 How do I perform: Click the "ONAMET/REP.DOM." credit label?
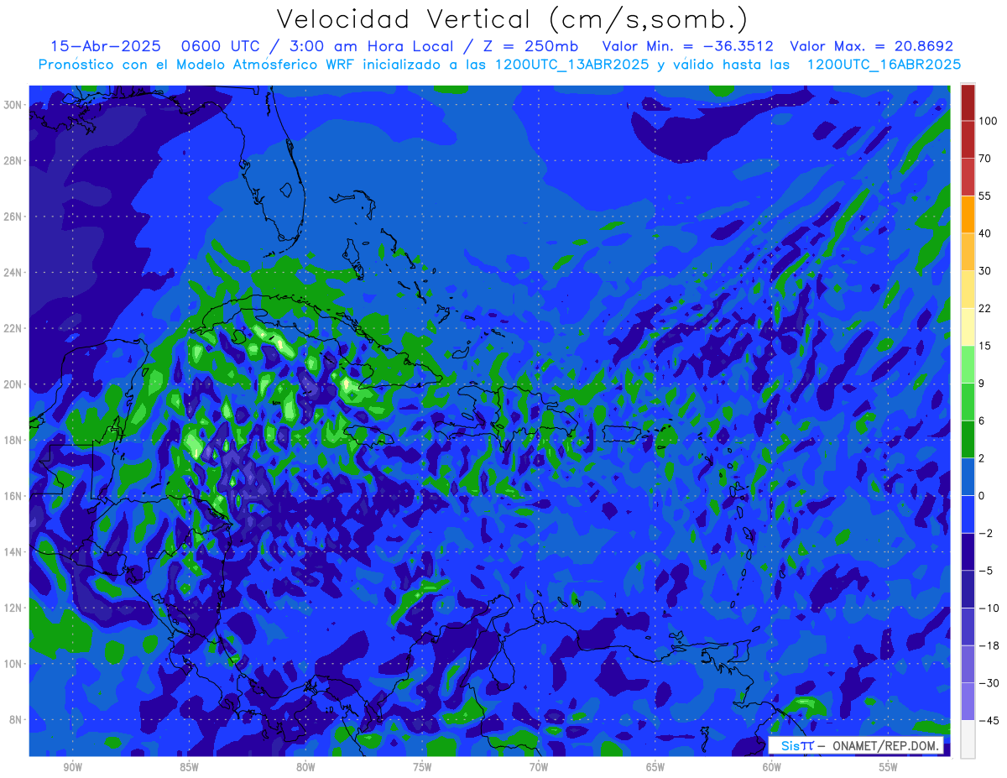point(886,745)
